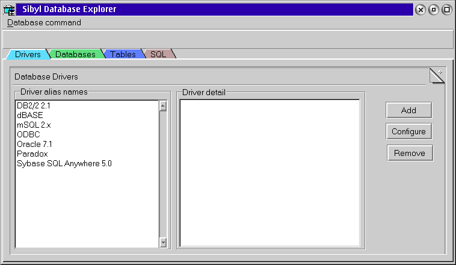This screenshot has width=456, height=265.
Task: Switch to the SQL tab
Action: coord(158,54)
